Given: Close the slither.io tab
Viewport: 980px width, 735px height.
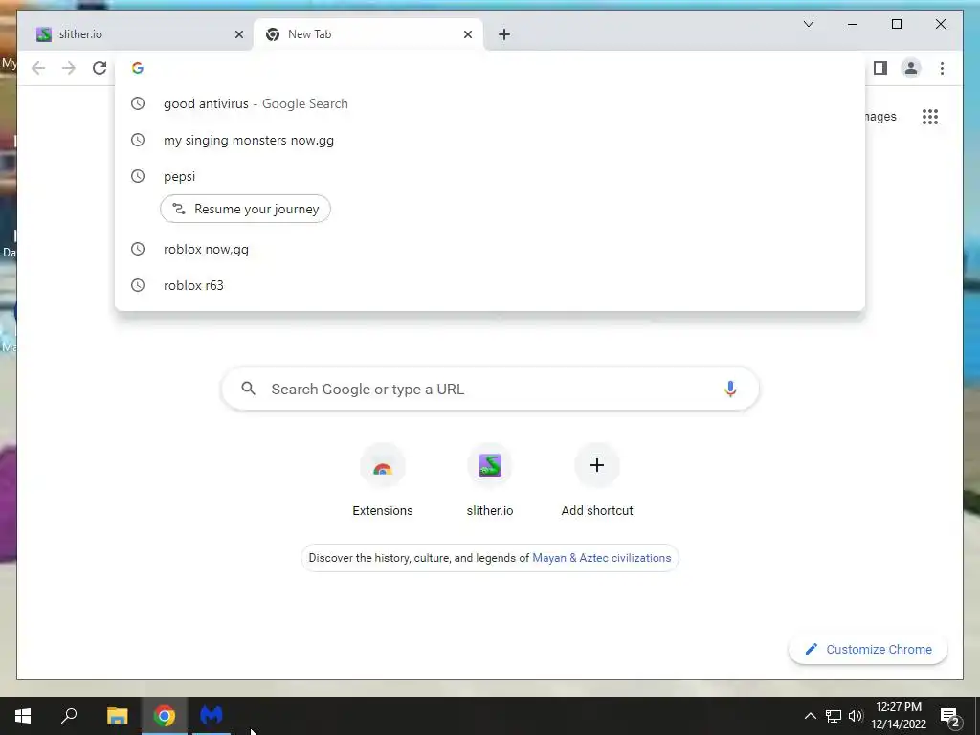Looking at the screenshot, I should [238, 34].
